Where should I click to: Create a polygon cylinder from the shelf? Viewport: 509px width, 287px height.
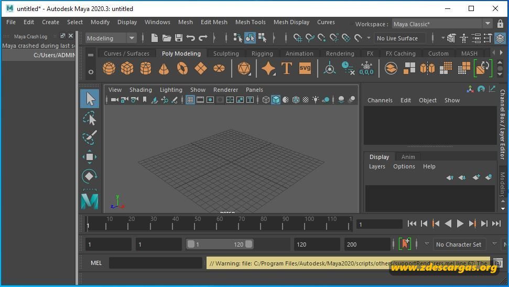[x=145, y=68]
